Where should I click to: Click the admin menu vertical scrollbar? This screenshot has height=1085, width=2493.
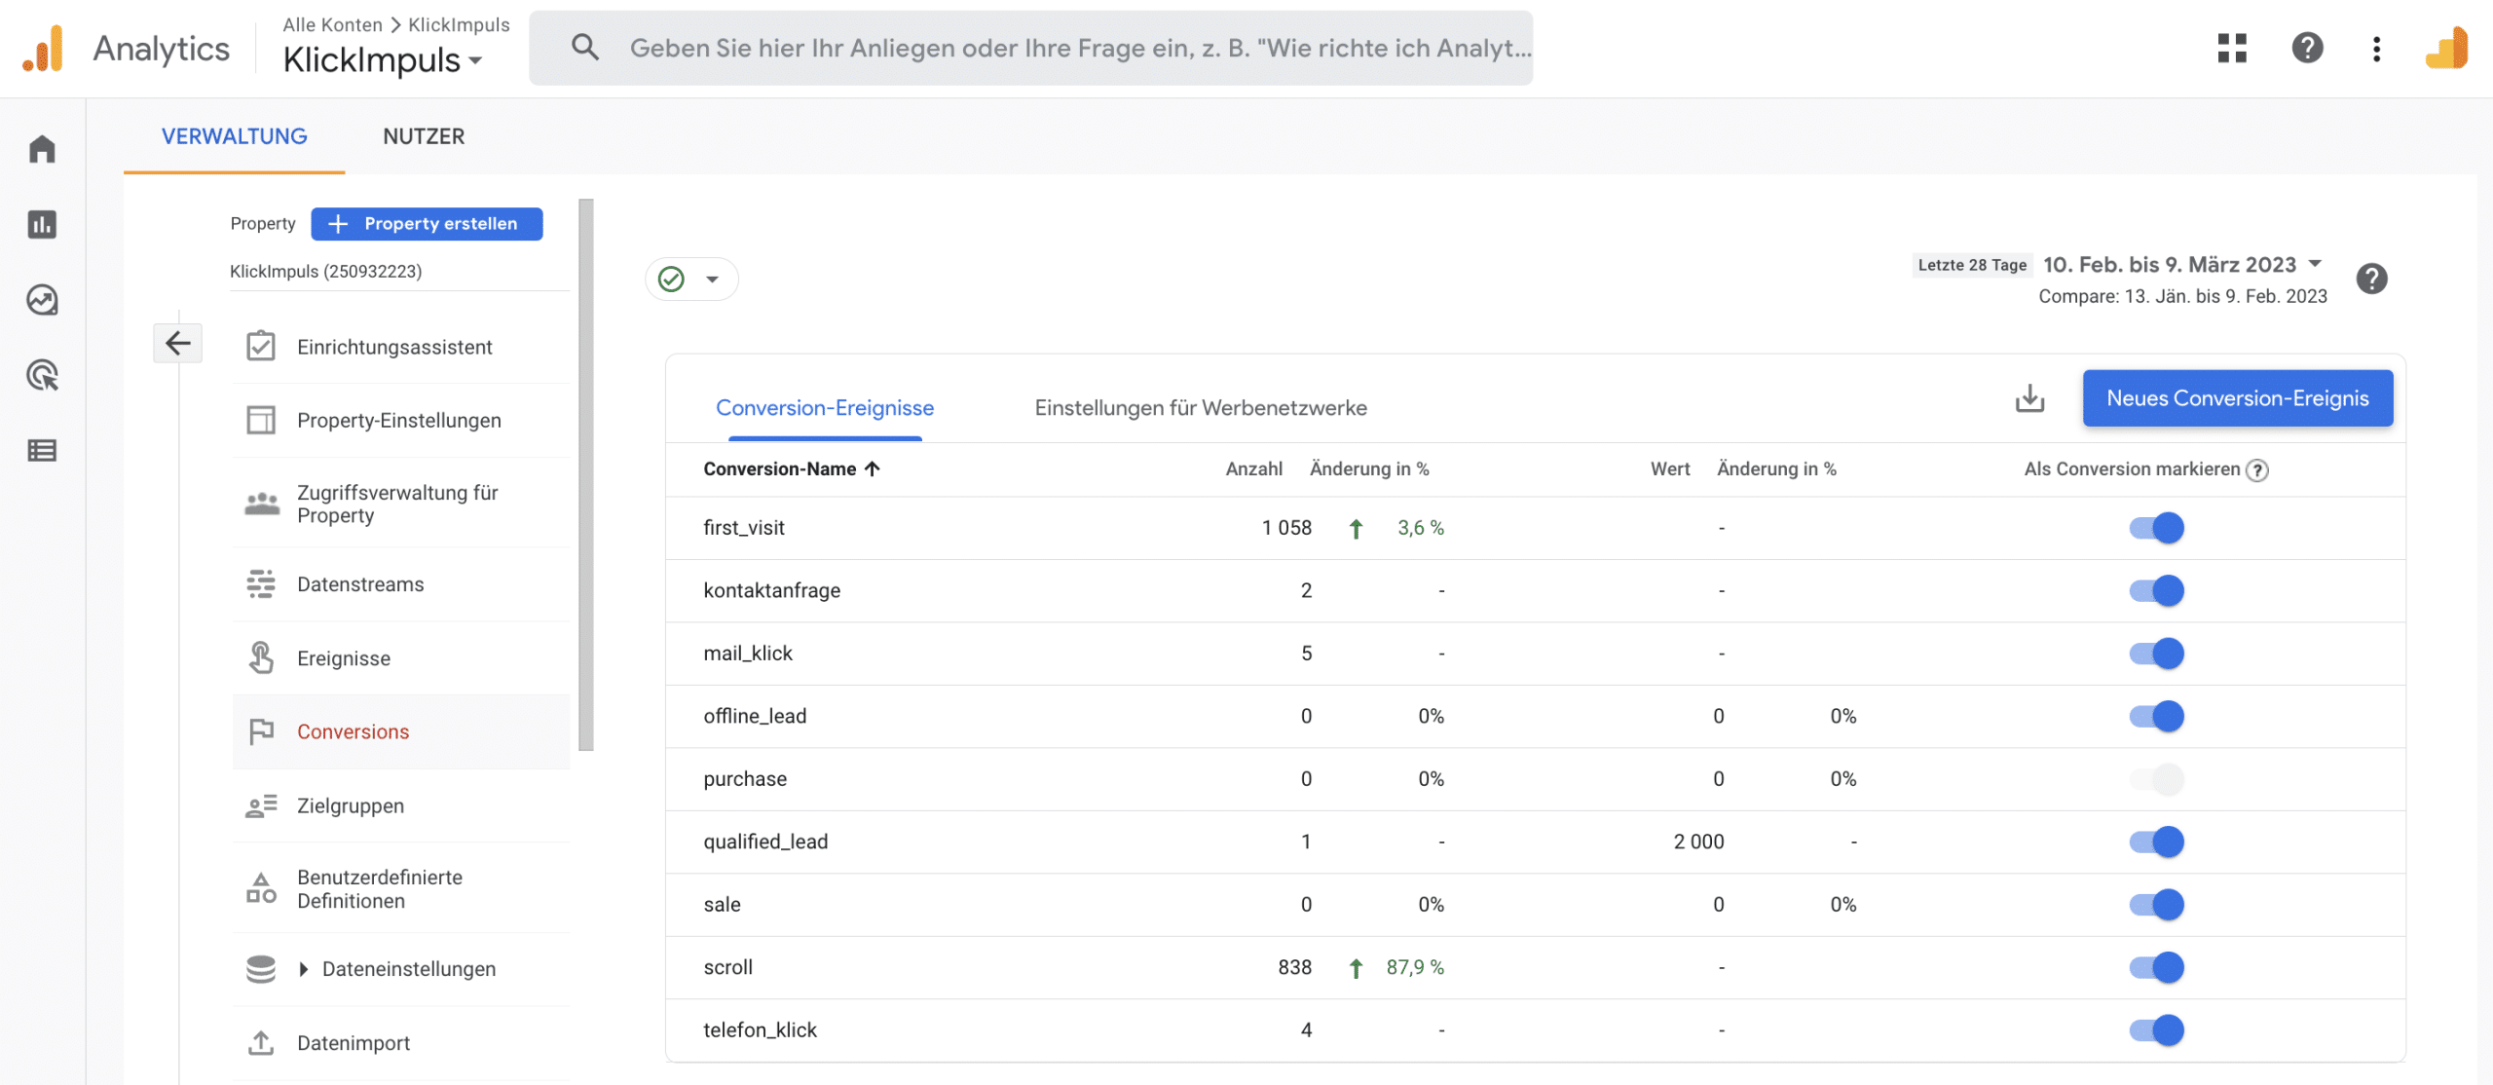point(585,475)
